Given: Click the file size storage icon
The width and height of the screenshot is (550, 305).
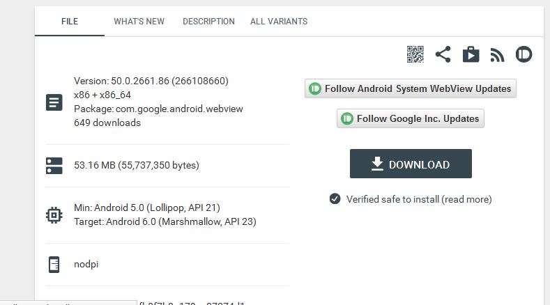Looking at the screenshot, I should coord(54,165).
